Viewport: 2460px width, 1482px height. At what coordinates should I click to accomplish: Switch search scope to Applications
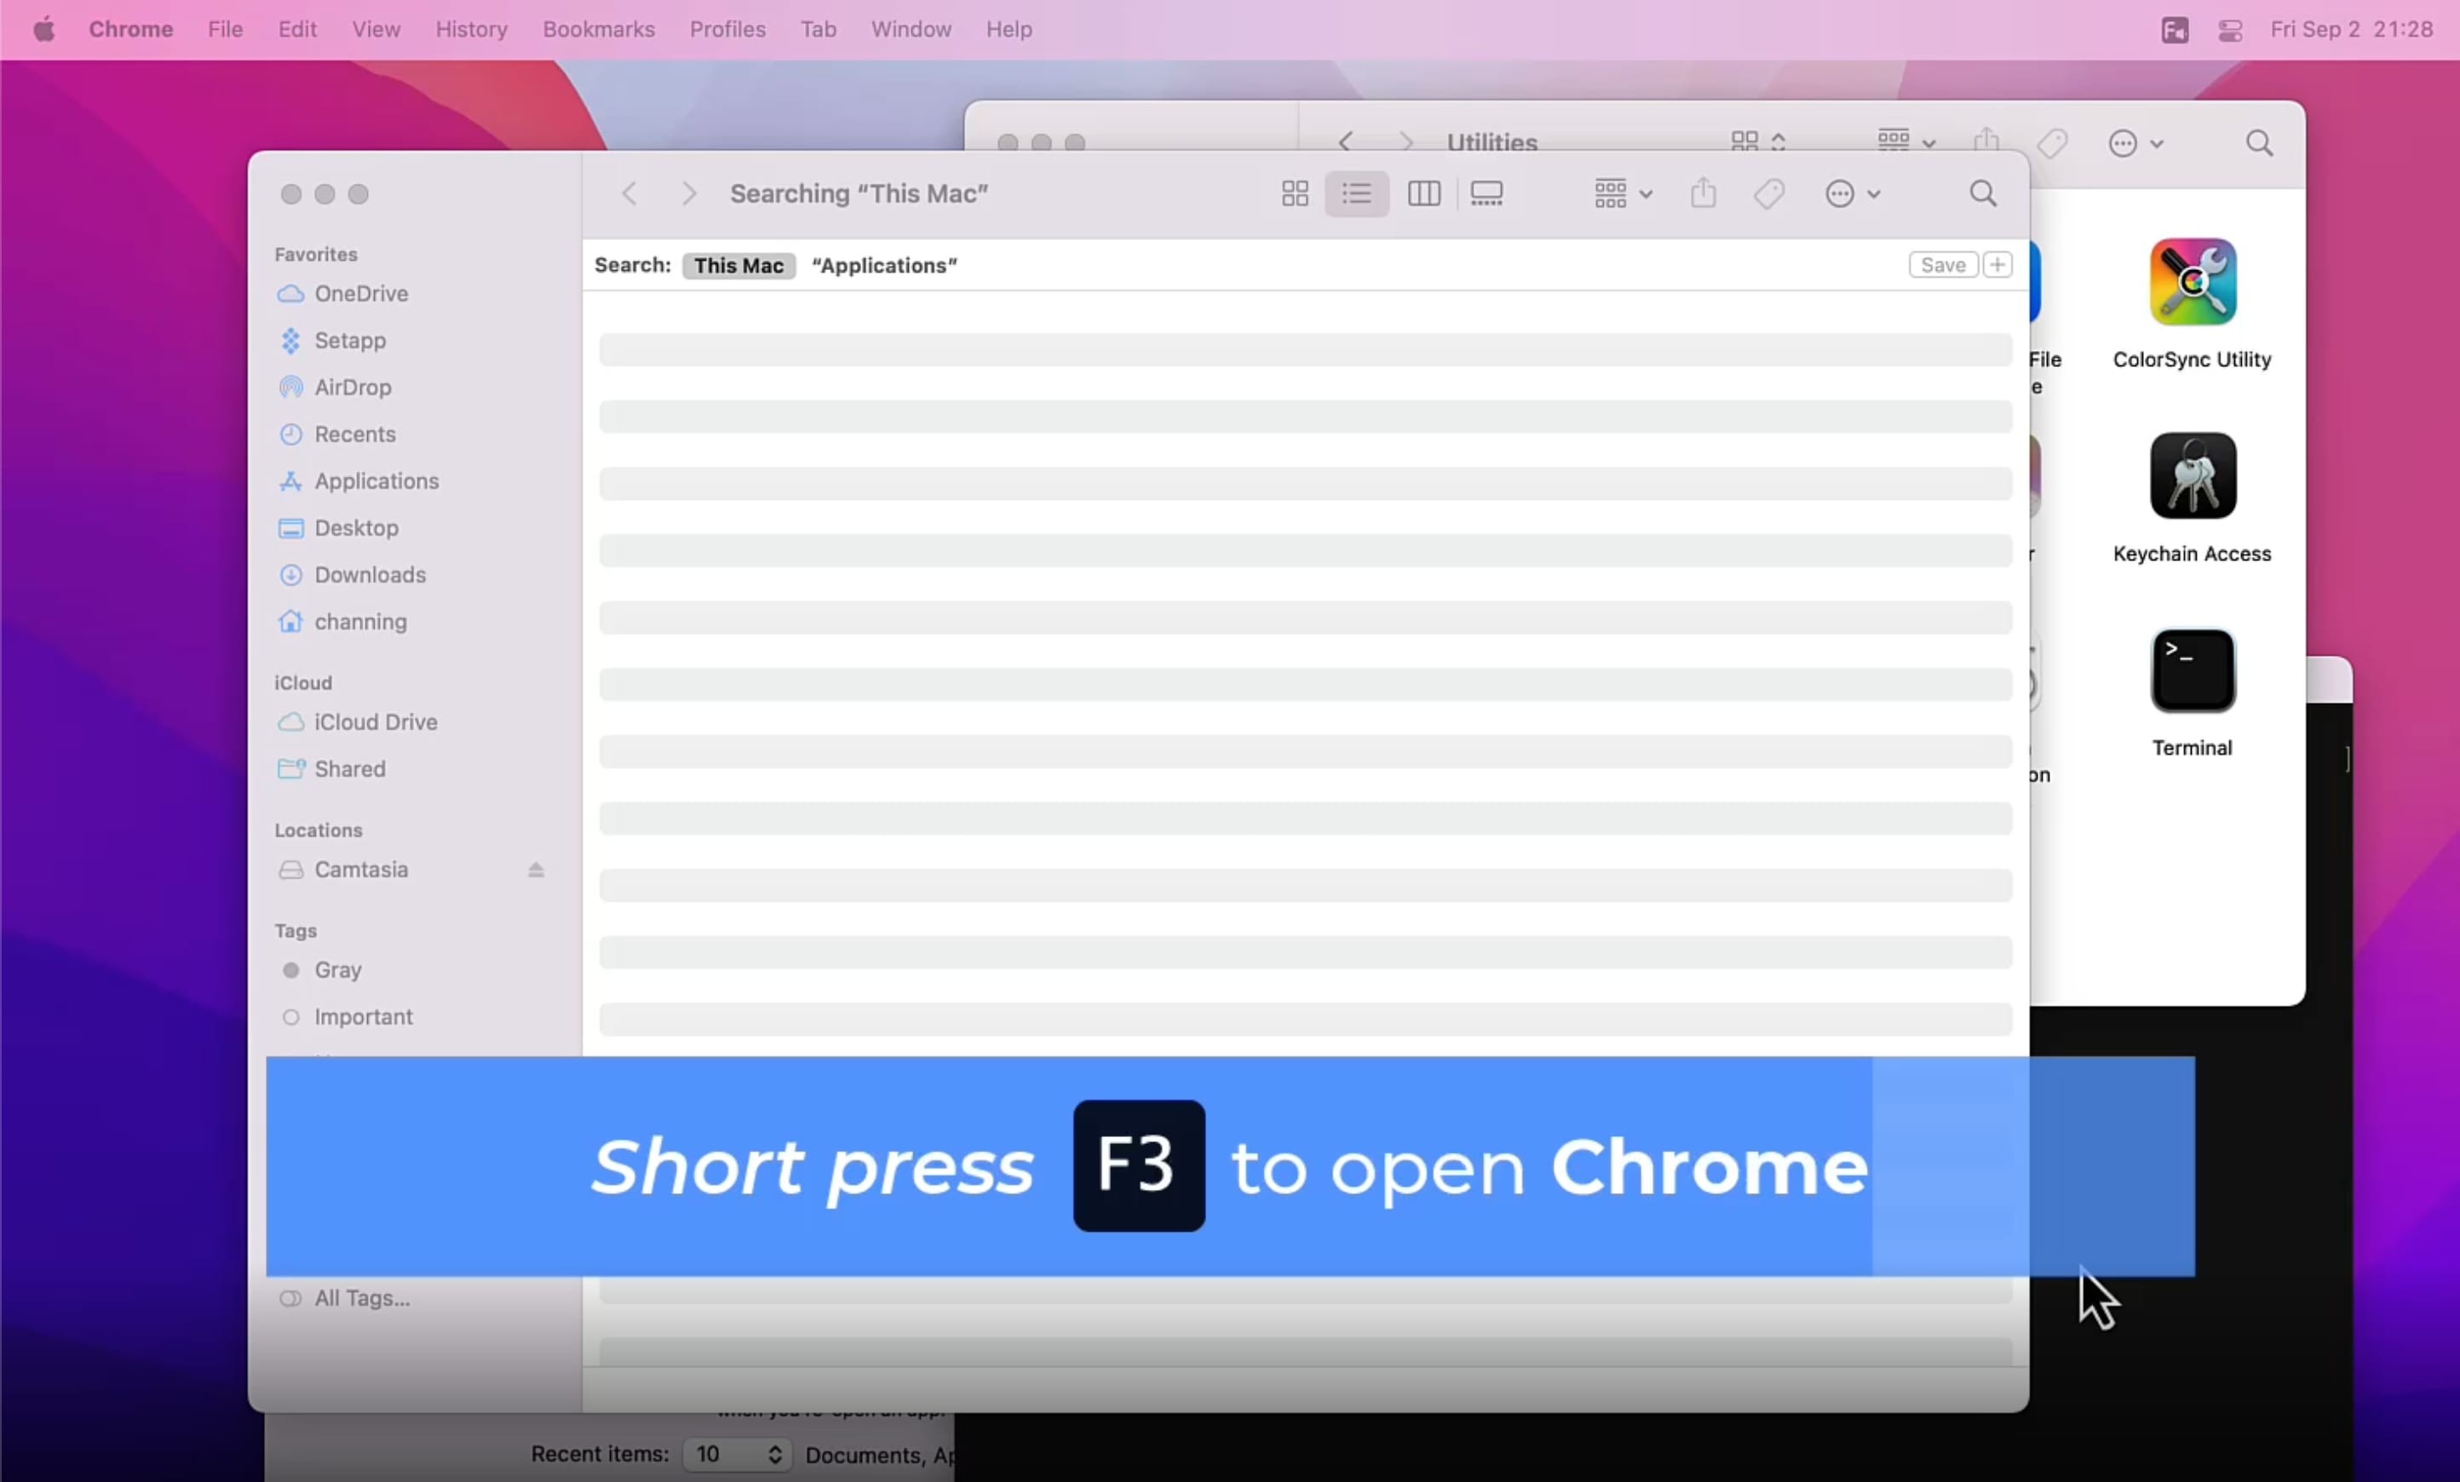(883, 266)
